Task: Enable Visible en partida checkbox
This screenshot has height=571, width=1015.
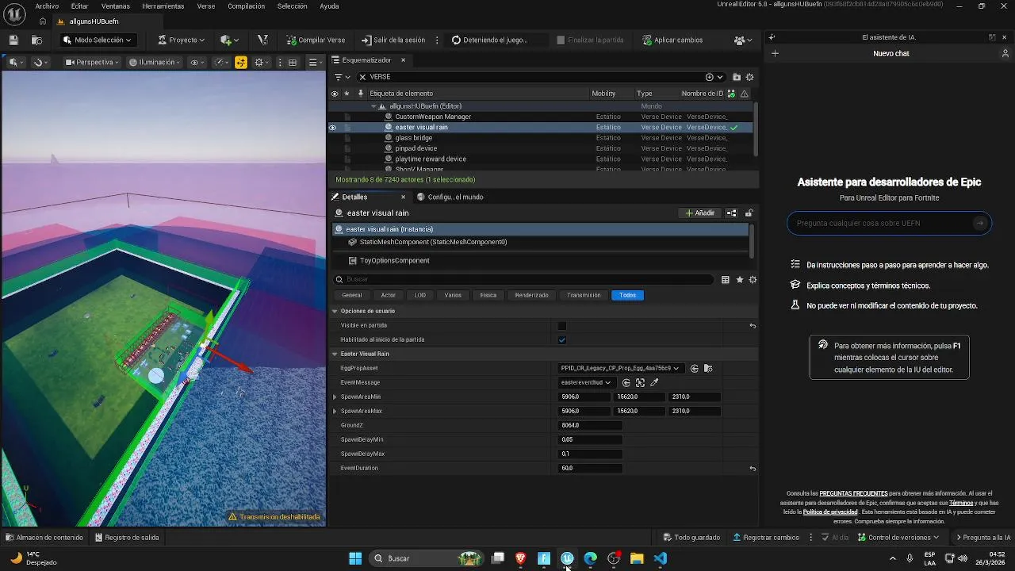Action: [x=562, y=325]
